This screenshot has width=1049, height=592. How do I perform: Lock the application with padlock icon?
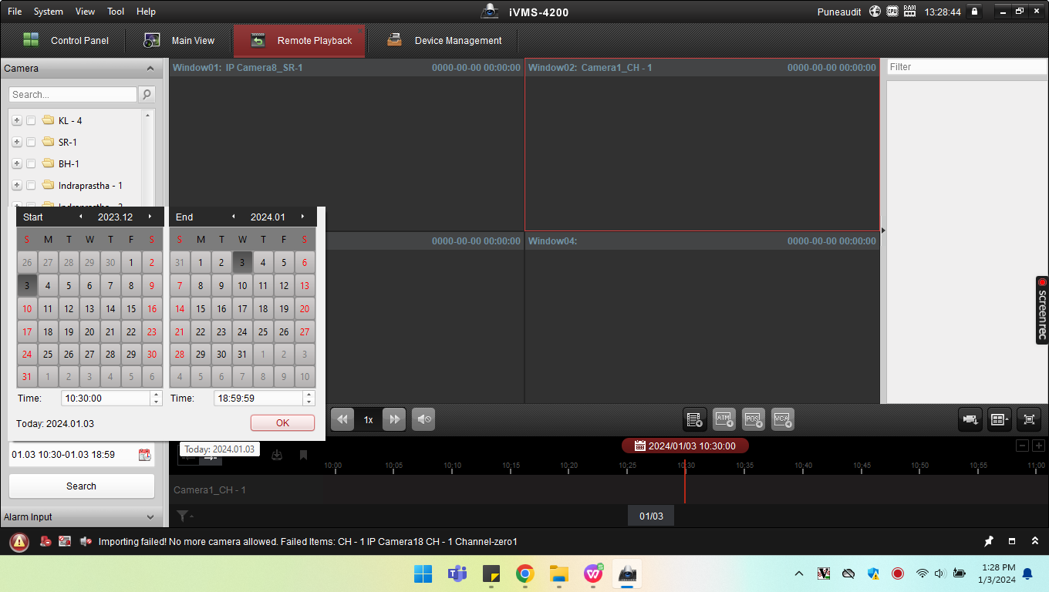point(975,12)
